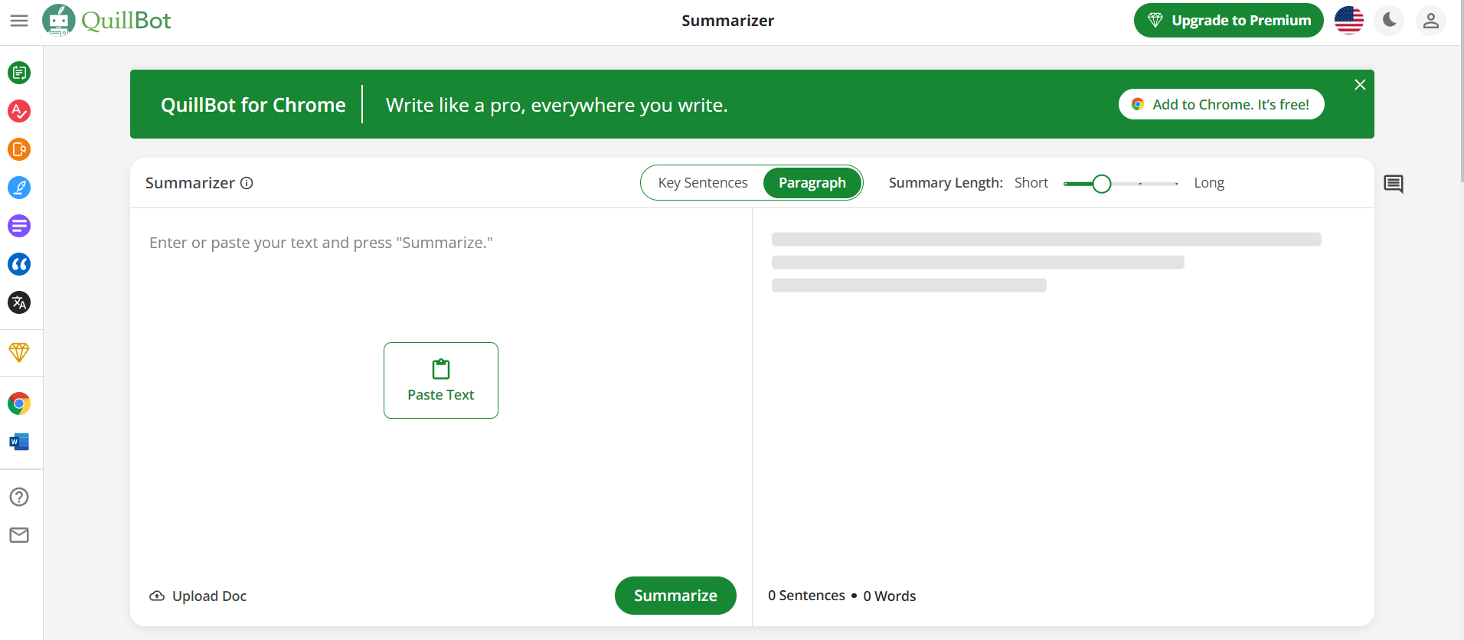
Task: Open the orange Plagiarism Checker tool
Action: [x=19, y=149]
